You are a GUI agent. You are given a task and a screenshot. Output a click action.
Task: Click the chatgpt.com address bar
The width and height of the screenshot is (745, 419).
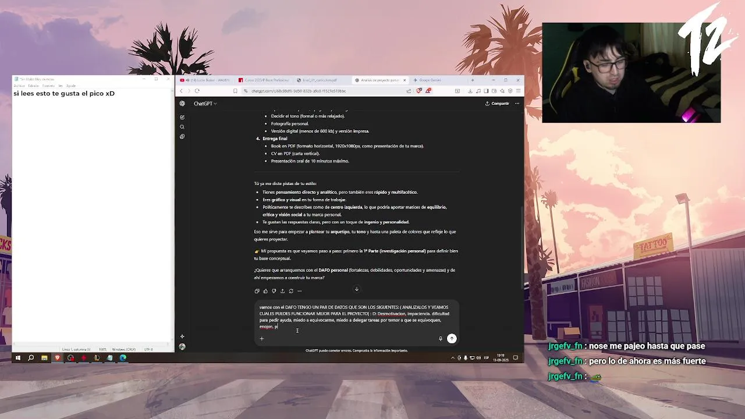(x=323, y=91)
